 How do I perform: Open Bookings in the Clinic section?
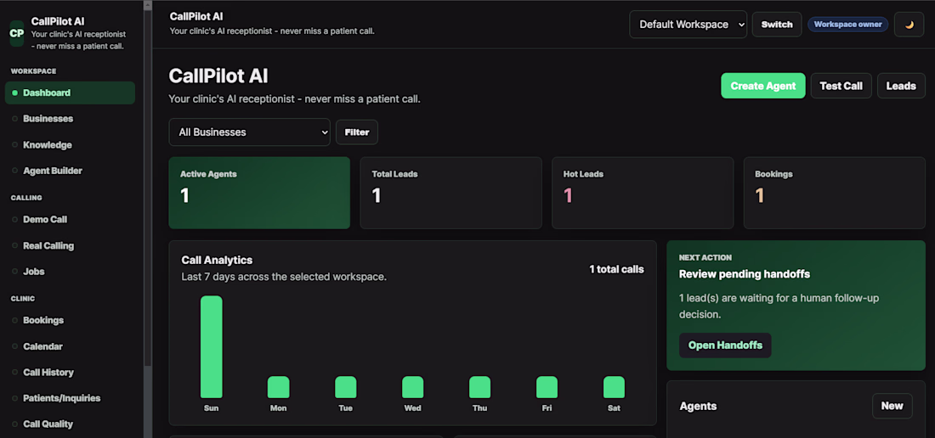(70, 320)
